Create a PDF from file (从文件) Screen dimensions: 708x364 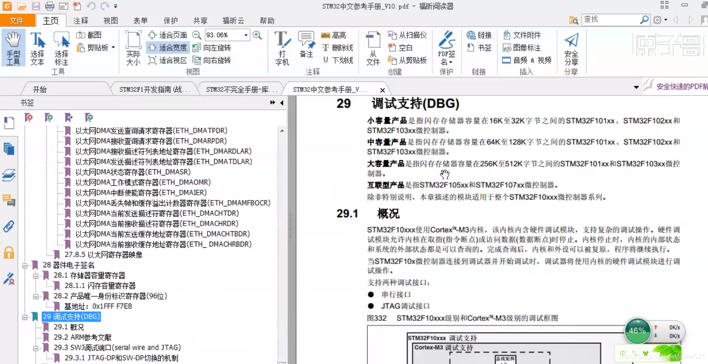pyautogui.click(x=373, y=48)
